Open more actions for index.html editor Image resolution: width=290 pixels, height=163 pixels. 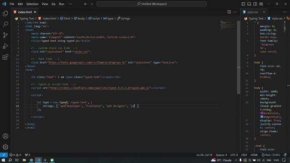pyautogui.click(x=235, y=12)
